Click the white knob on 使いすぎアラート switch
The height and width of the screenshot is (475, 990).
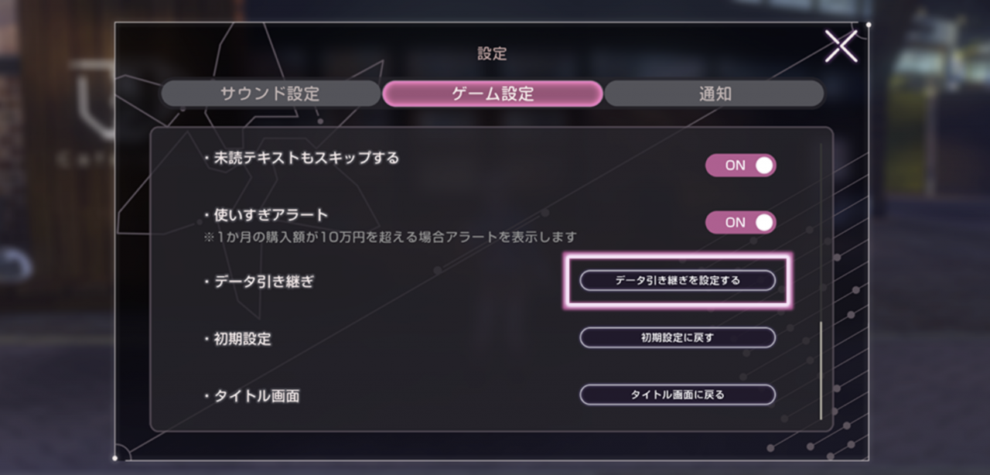pos(763,222)
